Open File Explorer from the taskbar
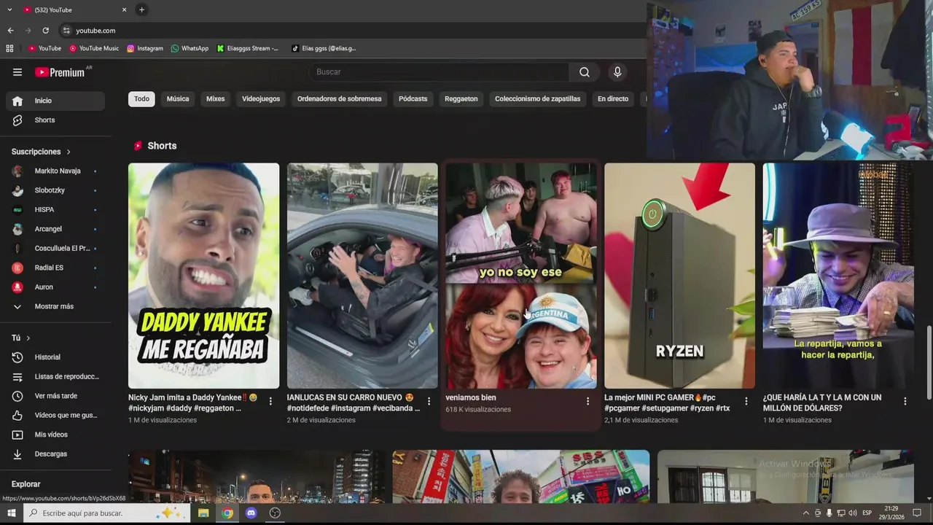This screenshot has width=933, height=525. pyautogui.click(x=203, y=513)
